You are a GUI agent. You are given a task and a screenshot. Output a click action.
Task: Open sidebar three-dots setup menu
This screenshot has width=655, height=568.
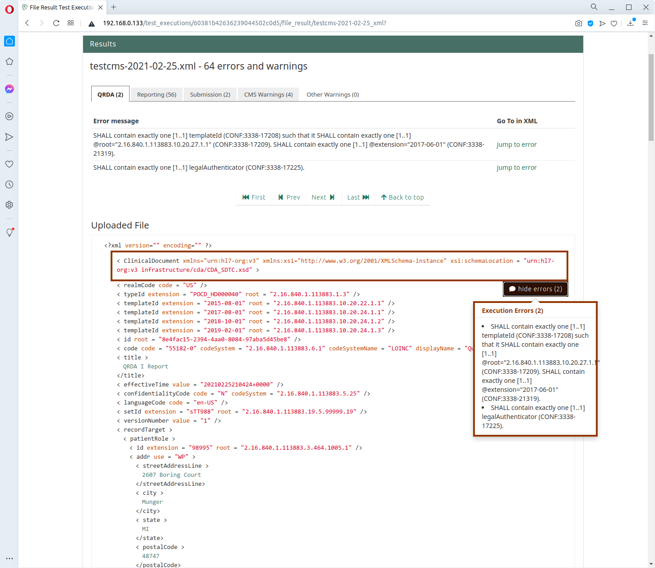[9, 559]
